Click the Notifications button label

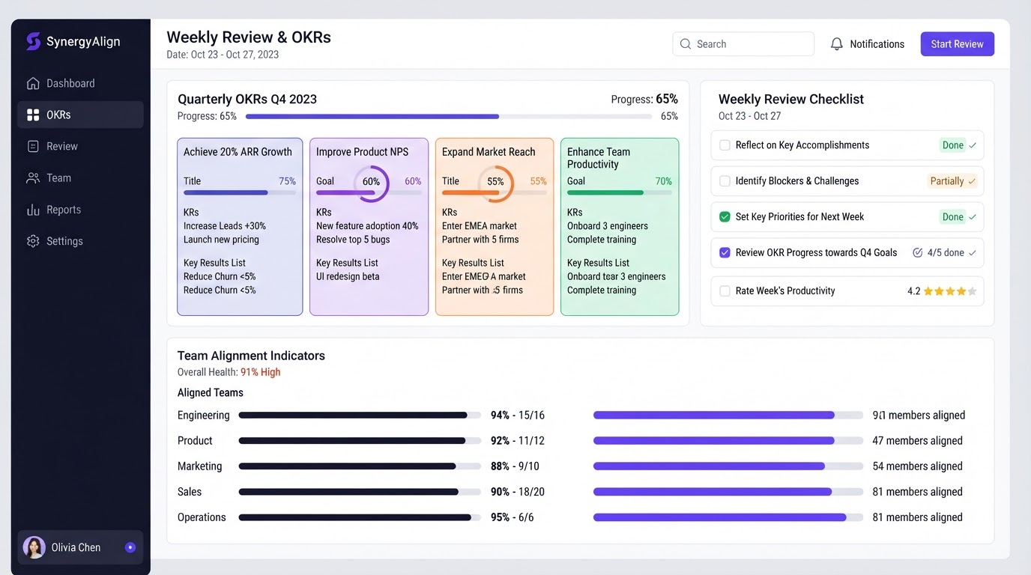[877, 44]
